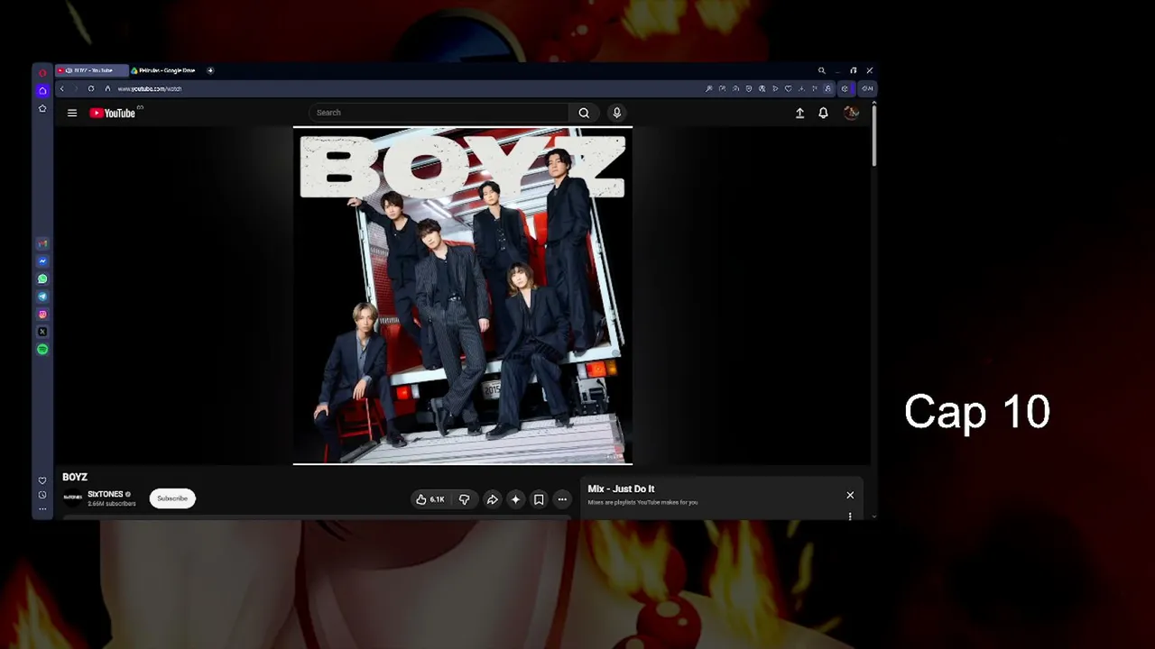Screen dimensions: 1155x649
Task: Click the tab search magnifier in title bar
Action: (x=821, y=70)
